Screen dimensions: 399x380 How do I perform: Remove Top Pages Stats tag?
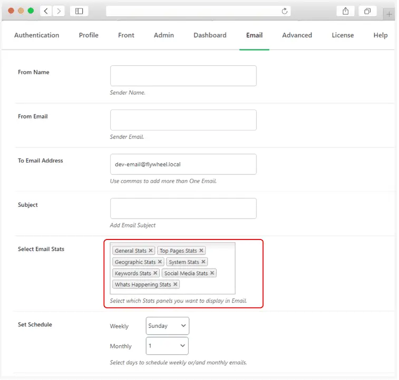coord(201,251)
